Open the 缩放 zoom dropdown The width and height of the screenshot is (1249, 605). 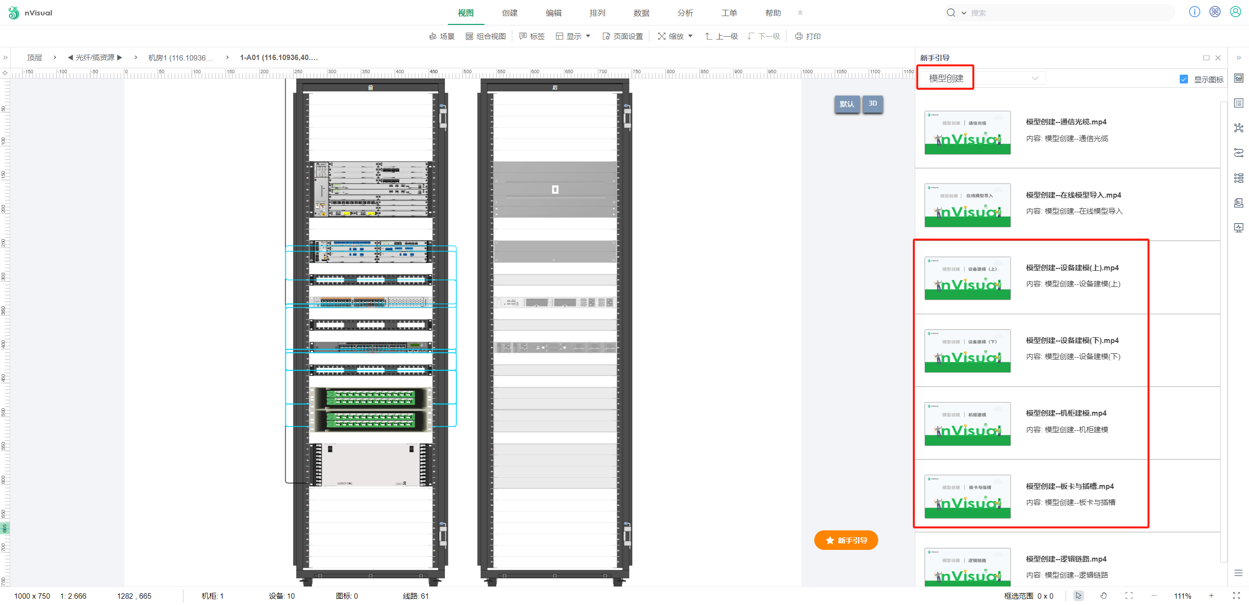coord(675,36)
